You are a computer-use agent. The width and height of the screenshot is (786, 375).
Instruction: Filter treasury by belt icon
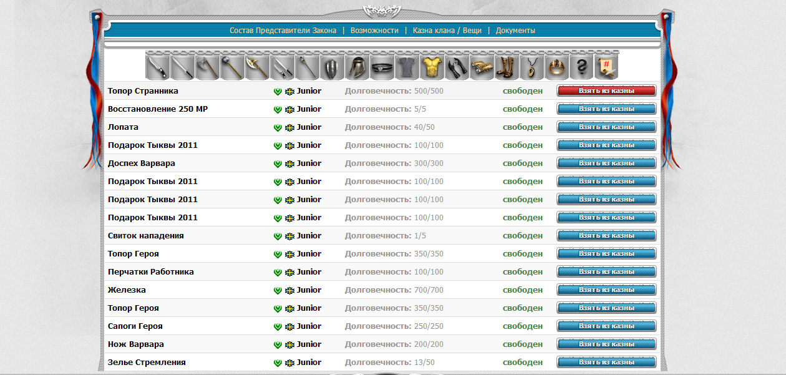382,66
